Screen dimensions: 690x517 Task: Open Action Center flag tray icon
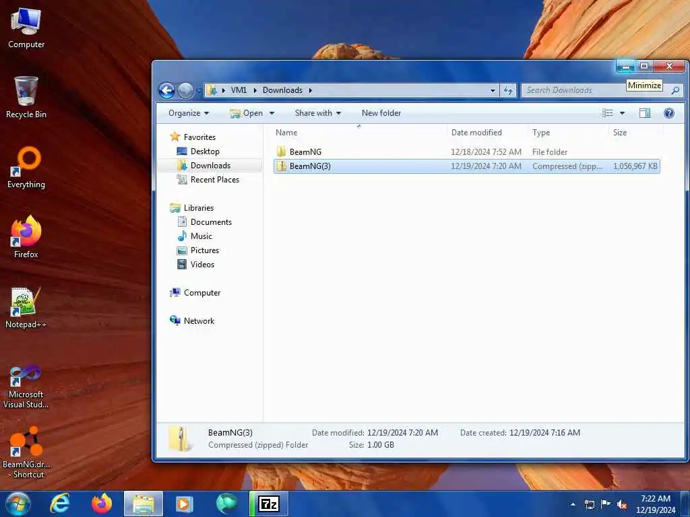pos(606,504)
